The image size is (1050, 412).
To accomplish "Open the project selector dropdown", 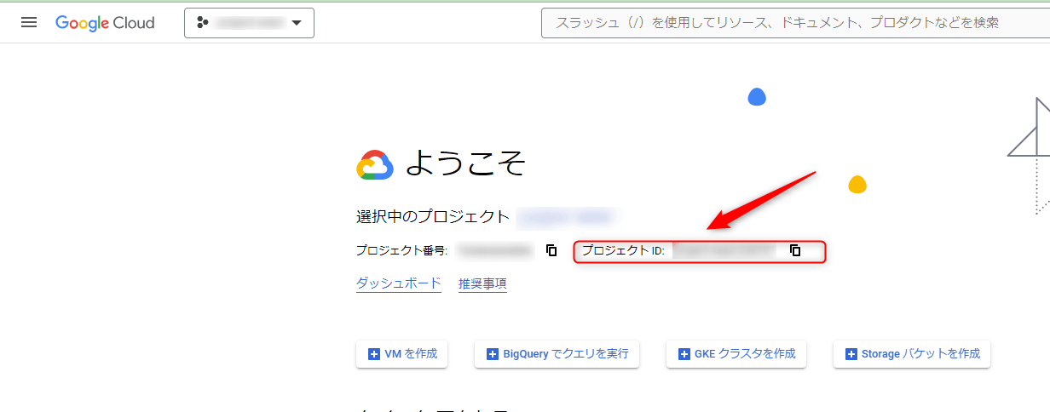I will pyautogui.click(x=249, y=23).
